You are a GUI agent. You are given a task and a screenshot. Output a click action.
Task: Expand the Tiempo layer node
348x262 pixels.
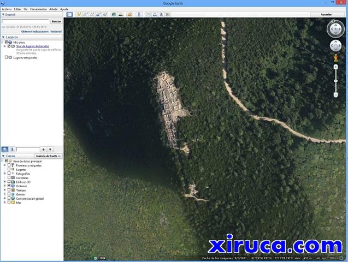(x=5, y=190)
